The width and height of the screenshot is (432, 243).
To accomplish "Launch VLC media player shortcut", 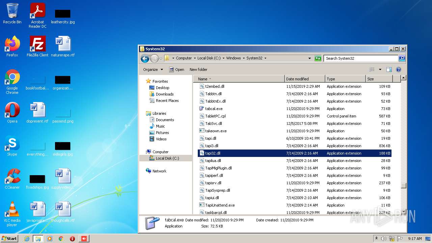I will (12, 214).
